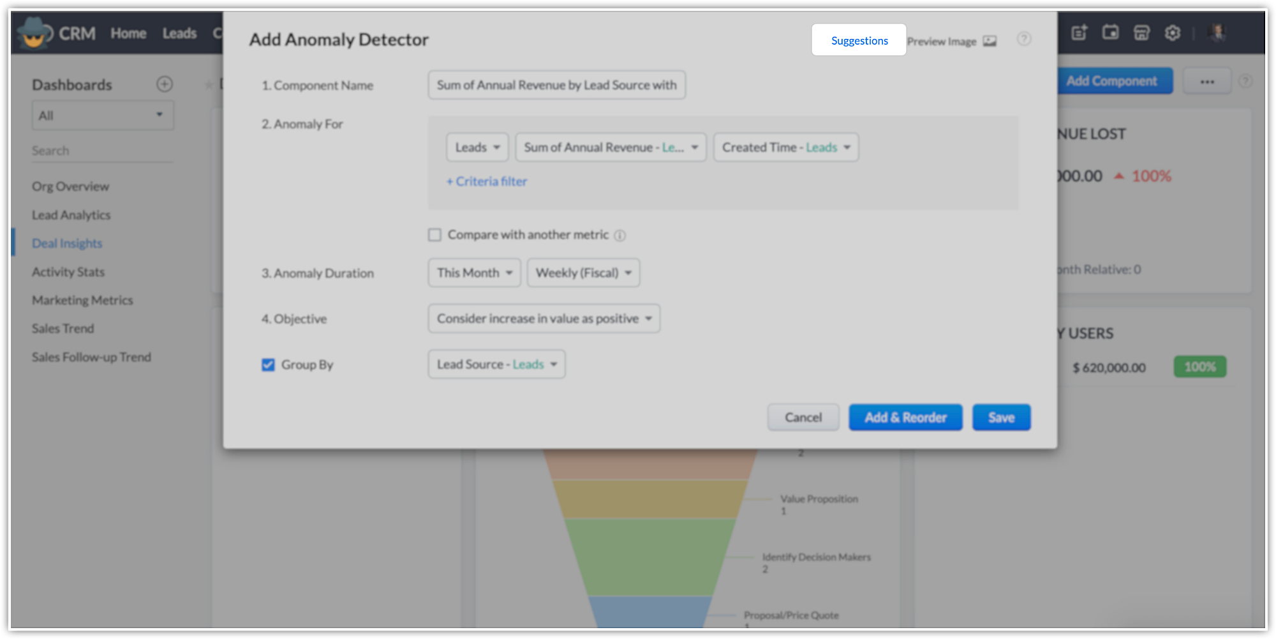Click the dashboard Search field
This screenshot has height=639, width=1276.
tap(103, 151)
